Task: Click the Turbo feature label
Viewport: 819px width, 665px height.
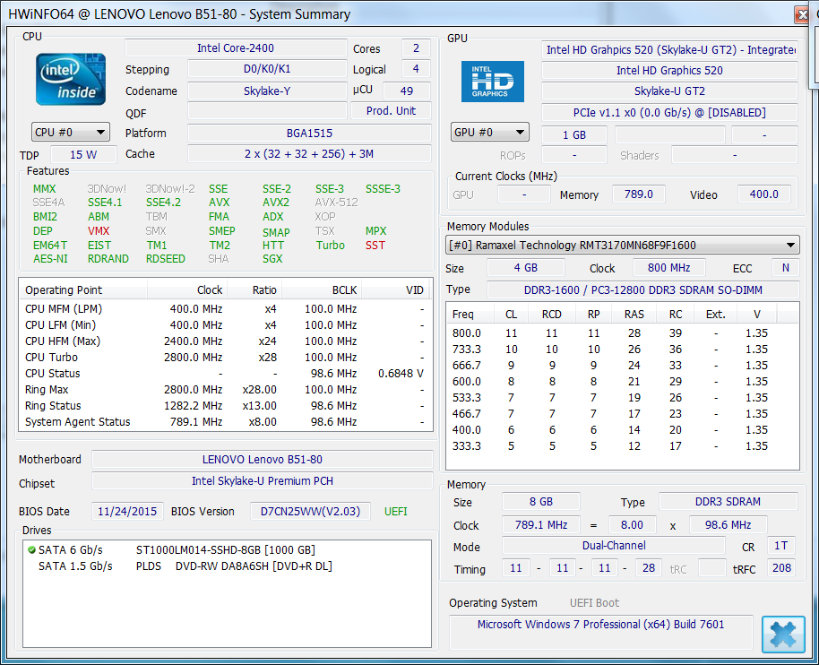Action: point(330,245)
